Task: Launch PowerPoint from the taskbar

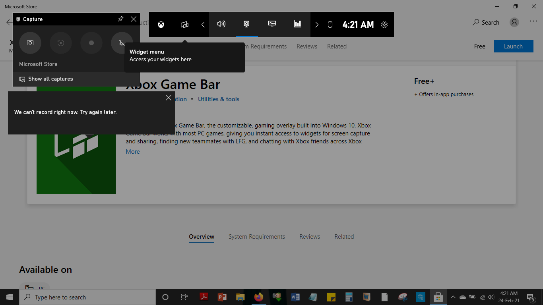Action: click(x=222, y=297)
